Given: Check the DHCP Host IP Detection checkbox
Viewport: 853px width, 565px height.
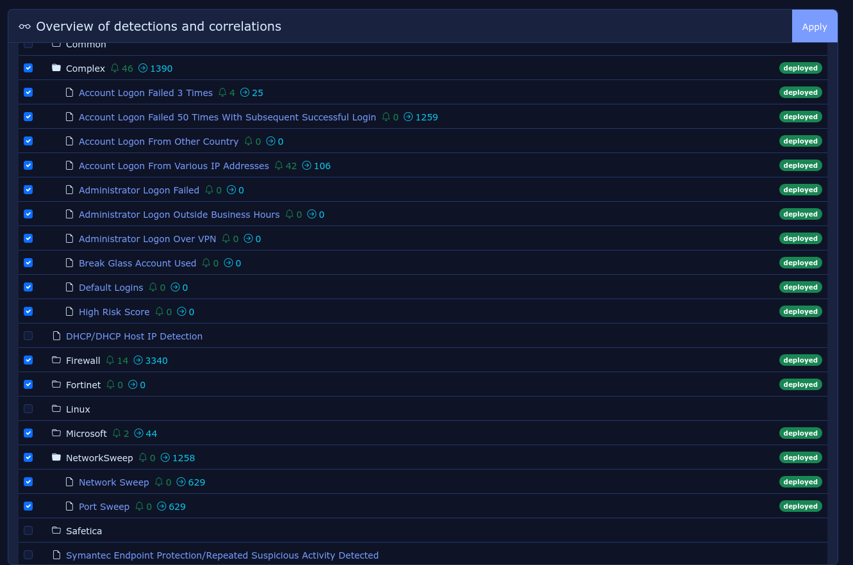Looking at the screenshot, I should tap(28, 336).
